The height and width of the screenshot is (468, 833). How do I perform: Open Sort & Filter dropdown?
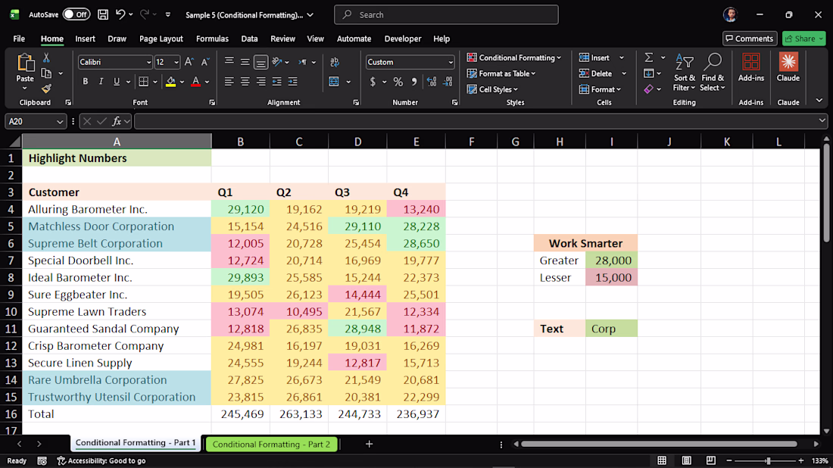tap(685, 73)
